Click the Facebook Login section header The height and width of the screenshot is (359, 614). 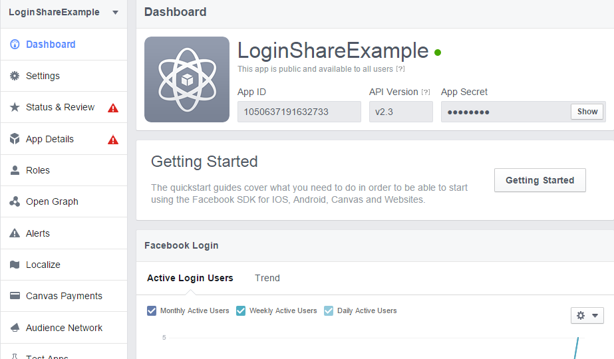[x=182, y=245]
